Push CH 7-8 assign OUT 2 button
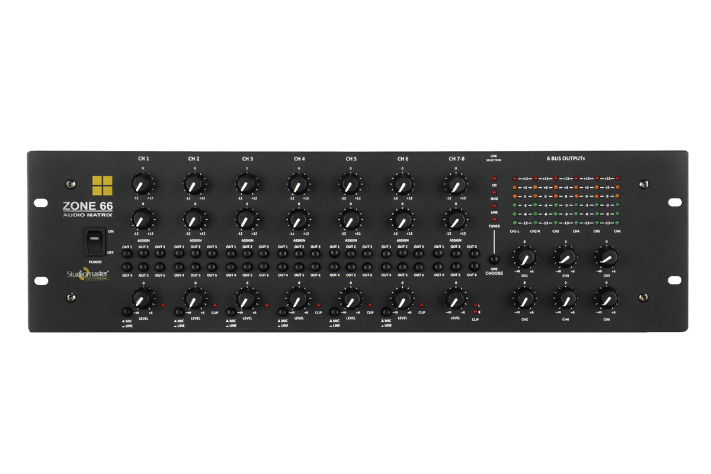 (x=456, y=254)
